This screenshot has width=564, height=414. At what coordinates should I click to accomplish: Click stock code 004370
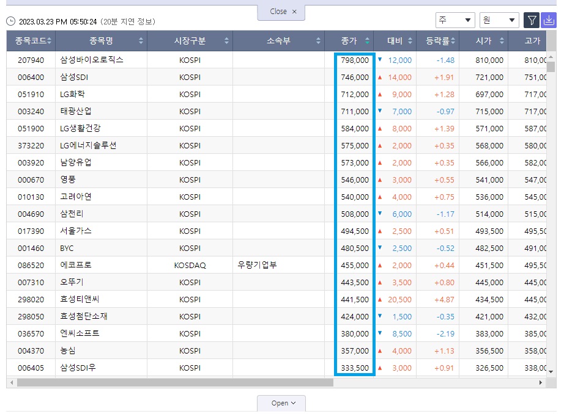point(31,351)
